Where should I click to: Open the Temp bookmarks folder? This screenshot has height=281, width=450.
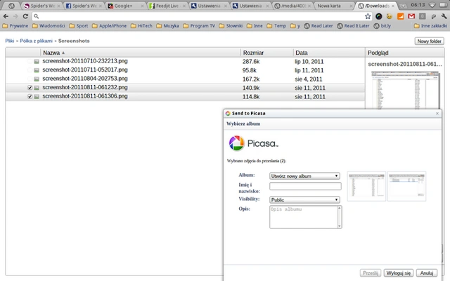[276, 26]
